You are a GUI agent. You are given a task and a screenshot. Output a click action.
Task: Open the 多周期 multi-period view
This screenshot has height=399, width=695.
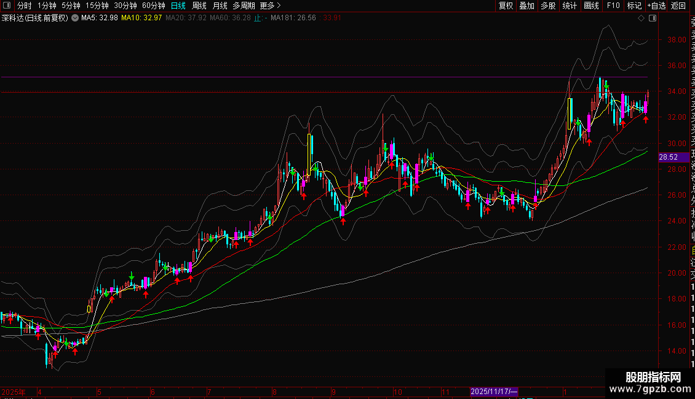click(244, 6)
